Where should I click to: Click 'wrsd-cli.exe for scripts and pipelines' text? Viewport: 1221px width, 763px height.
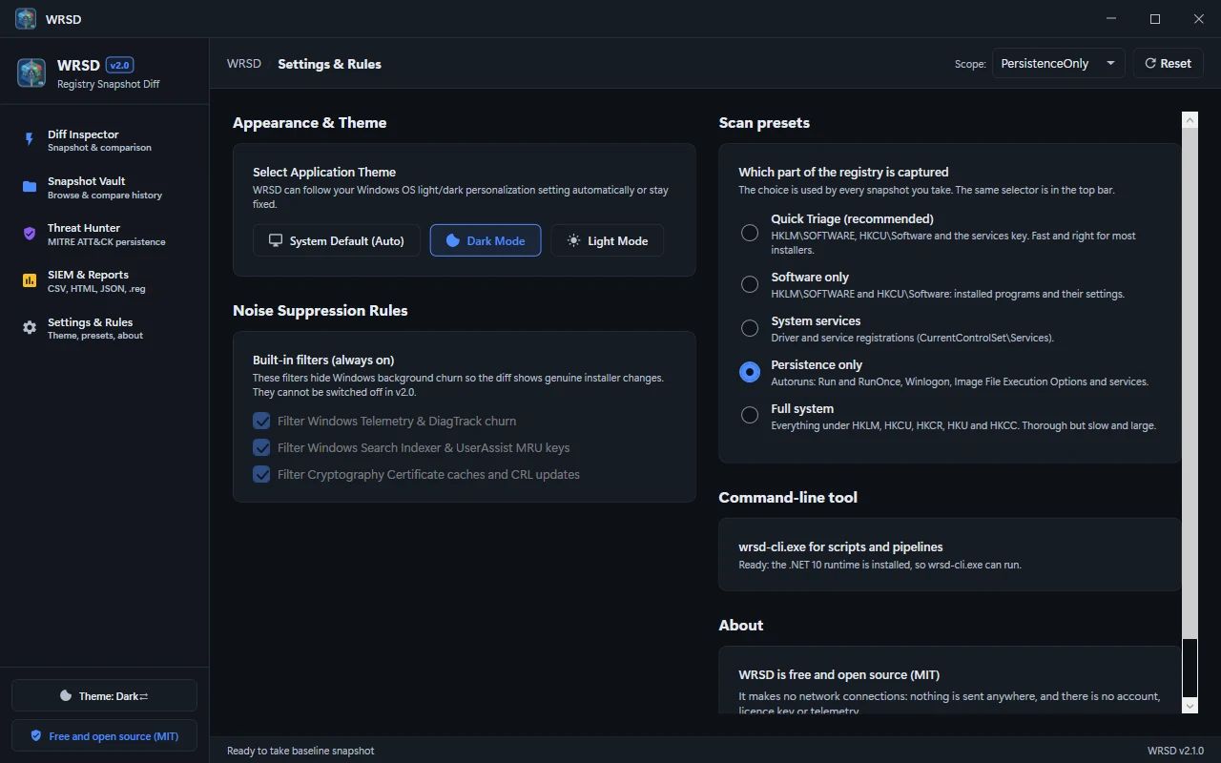point(840,546)
